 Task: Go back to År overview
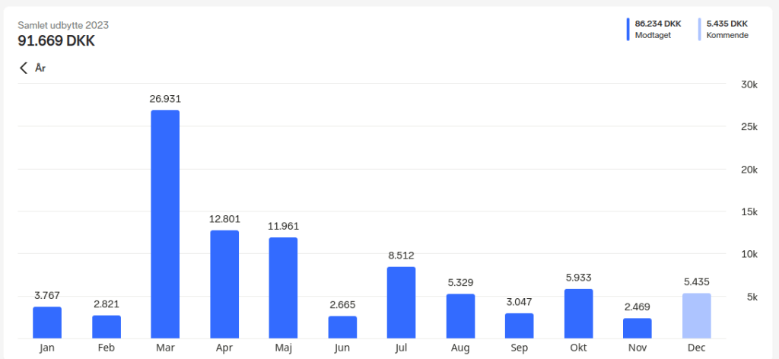tap(40, 68)
